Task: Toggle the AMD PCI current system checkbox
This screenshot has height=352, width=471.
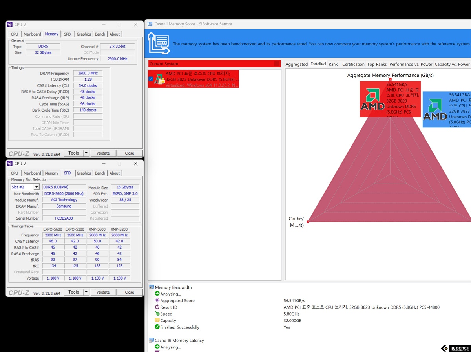Action: pos(151,79)
